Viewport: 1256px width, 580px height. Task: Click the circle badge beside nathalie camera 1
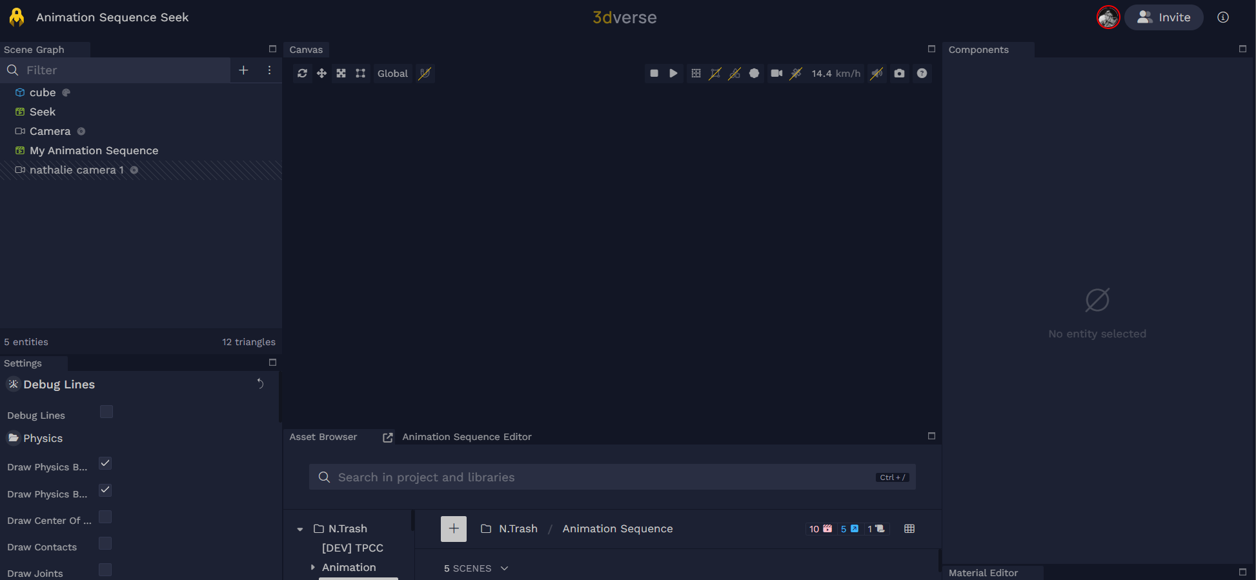134,170
